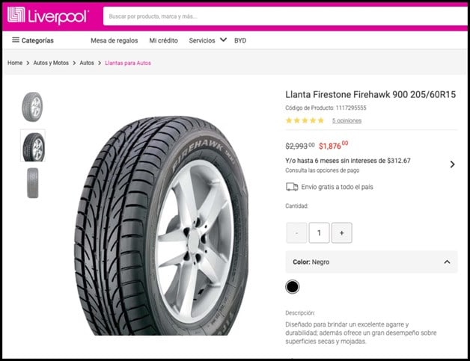
Task: Select the third tire tread thumbnail
Action: [32, 183]
